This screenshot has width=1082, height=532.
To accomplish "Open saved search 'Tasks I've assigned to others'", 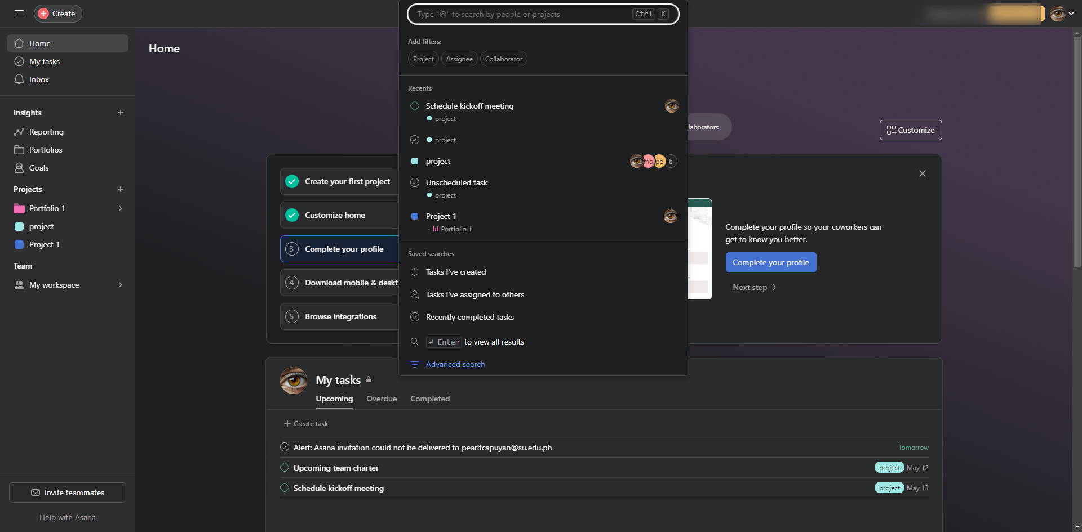I will pos(543,294).
